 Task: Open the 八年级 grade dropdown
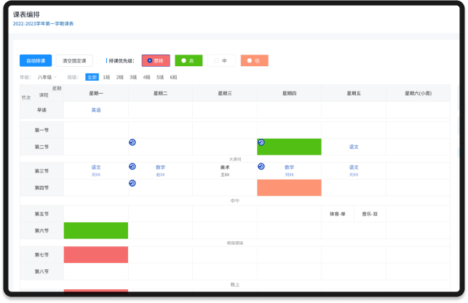click(47, 77)
